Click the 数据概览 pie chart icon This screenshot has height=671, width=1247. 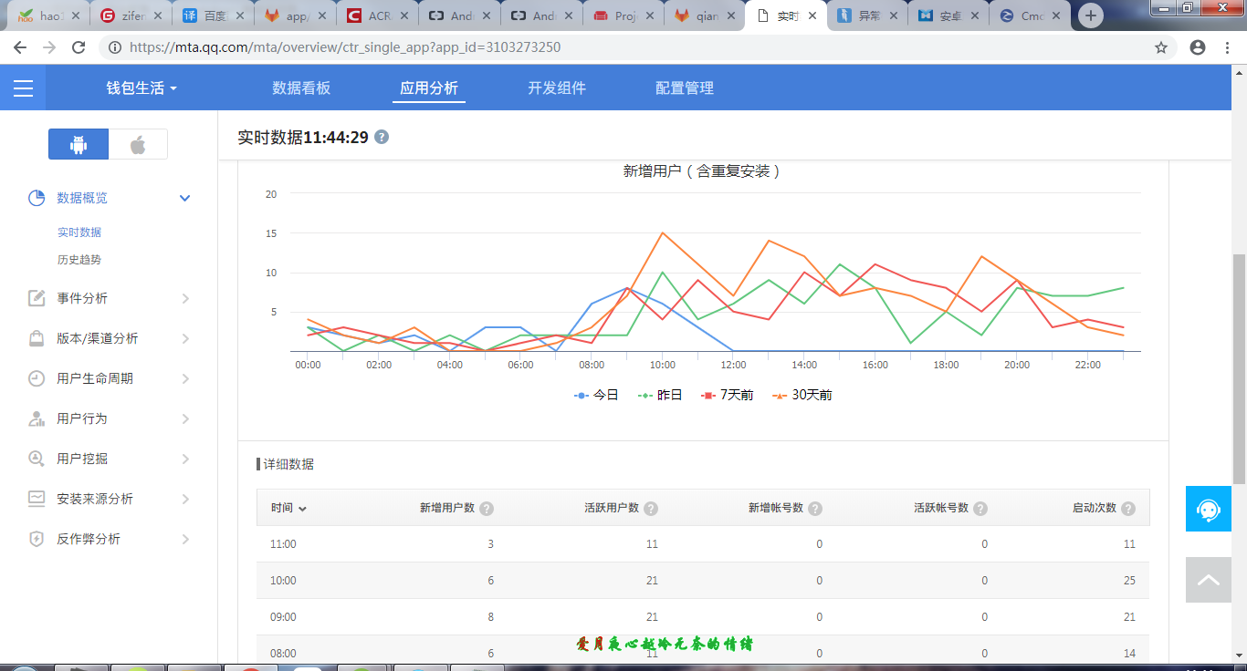click(37, 198)
